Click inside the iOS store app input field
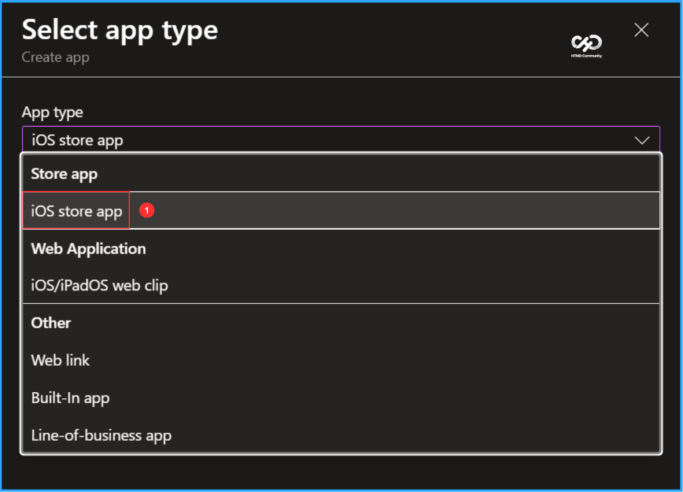Image resolution: width=683 pixels, height=492 pixels. 267,140
